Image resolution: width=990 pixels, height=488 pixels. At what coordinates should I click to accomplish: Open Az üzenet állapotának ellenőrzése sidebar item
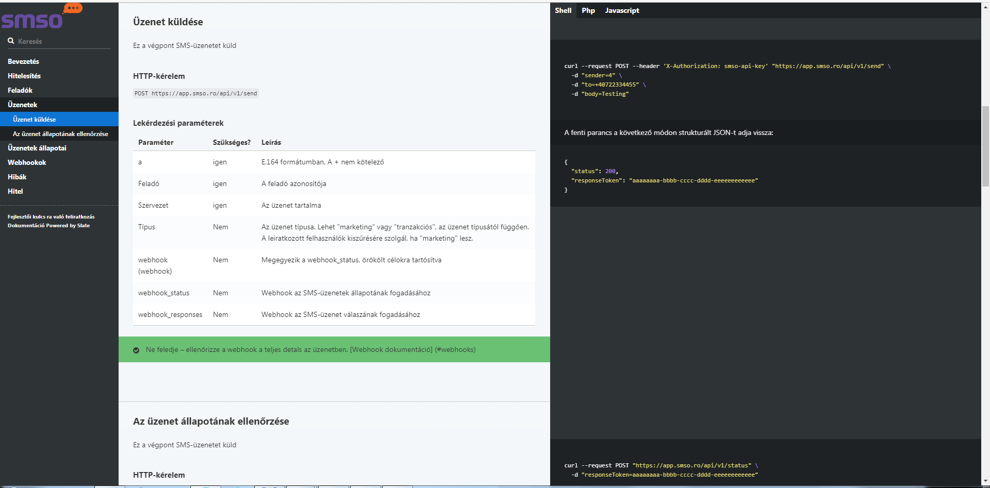tap(60, 133)
